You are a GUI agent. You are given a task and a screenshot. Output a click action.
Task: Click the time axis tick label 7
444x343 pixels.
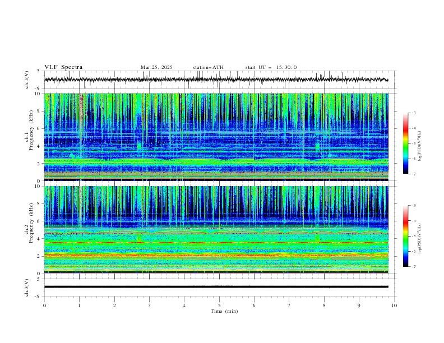coord(289,305)
